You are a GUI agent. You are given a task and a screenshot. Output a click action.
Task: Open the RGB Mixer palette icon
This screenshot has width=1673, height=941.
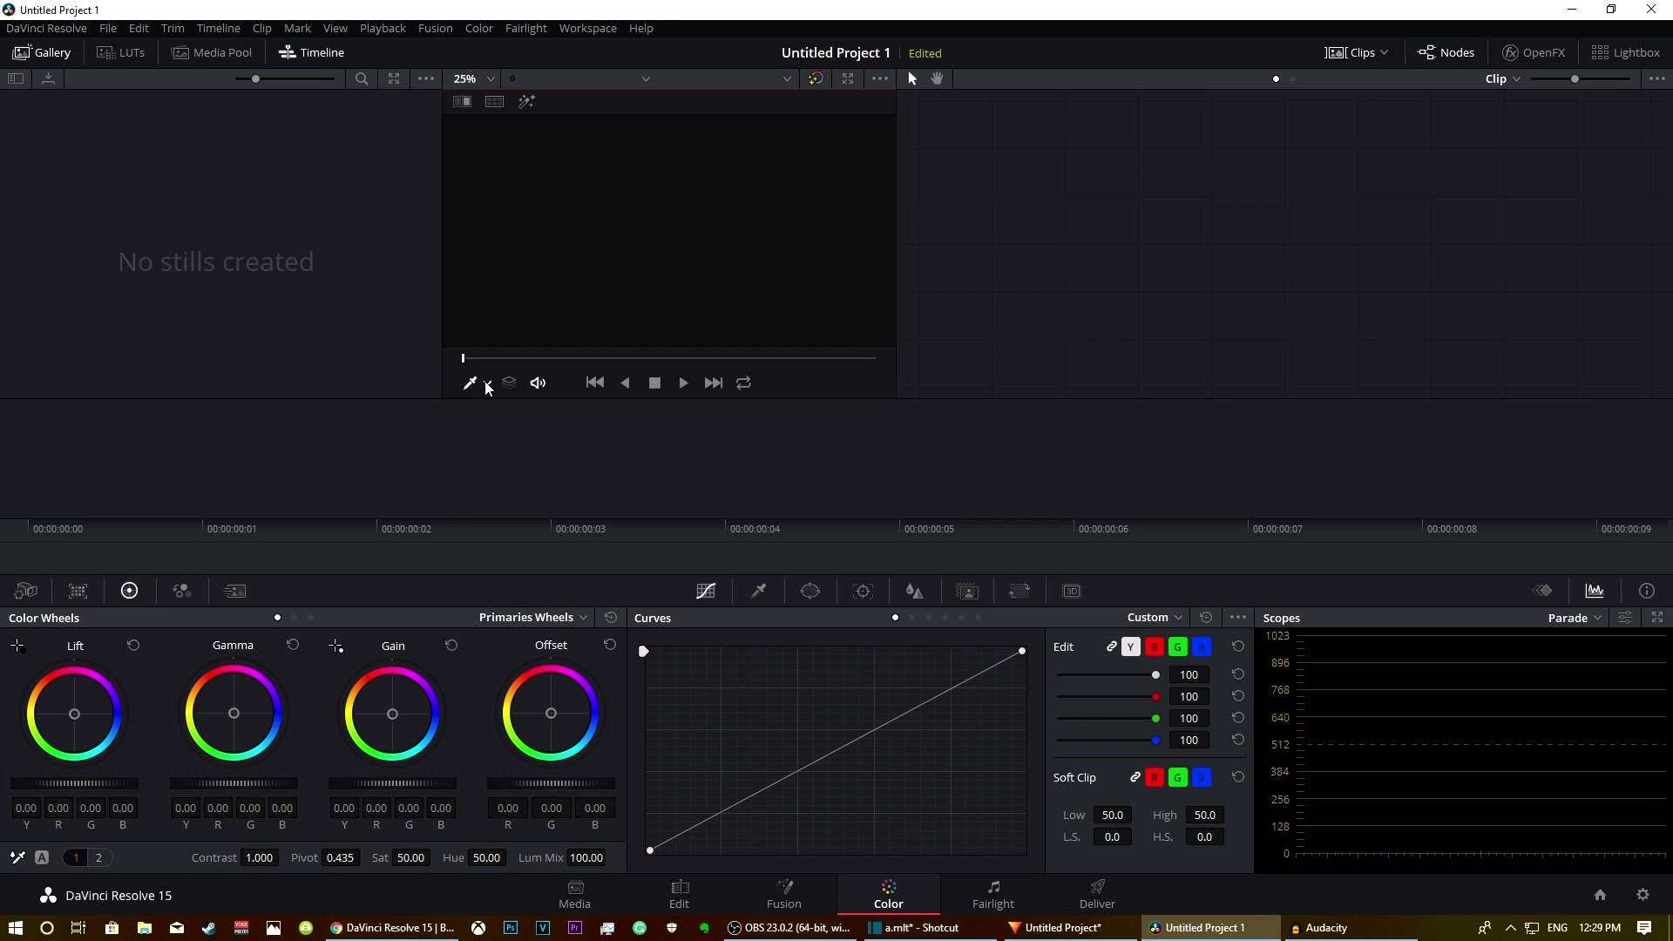181,591
